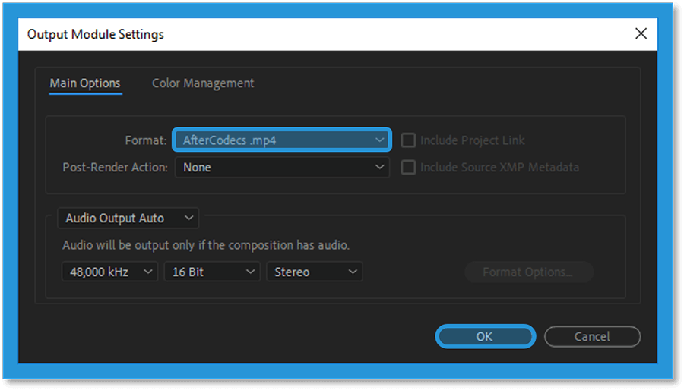Open the Post-Render Action dropdown set to None
Screen dimensions: 684x390
point(282,167)
